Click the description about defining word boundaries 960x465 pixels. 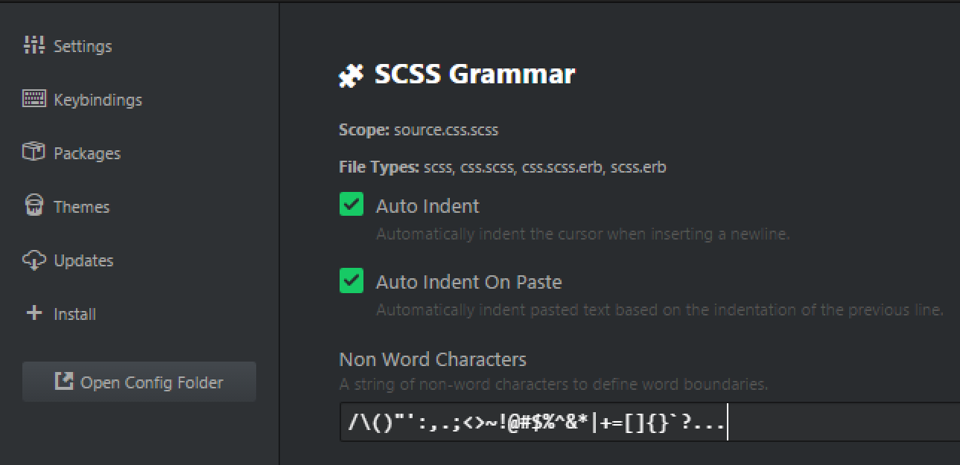(553, 385)
